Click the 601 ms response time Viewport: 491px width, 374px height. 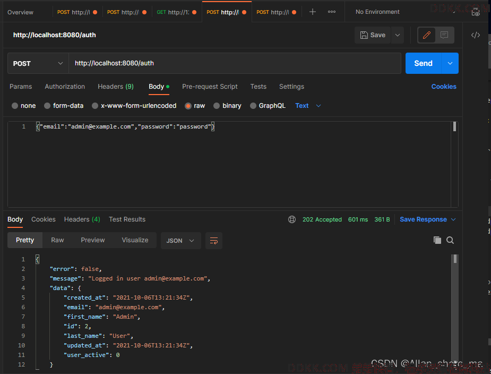[358, 219]
